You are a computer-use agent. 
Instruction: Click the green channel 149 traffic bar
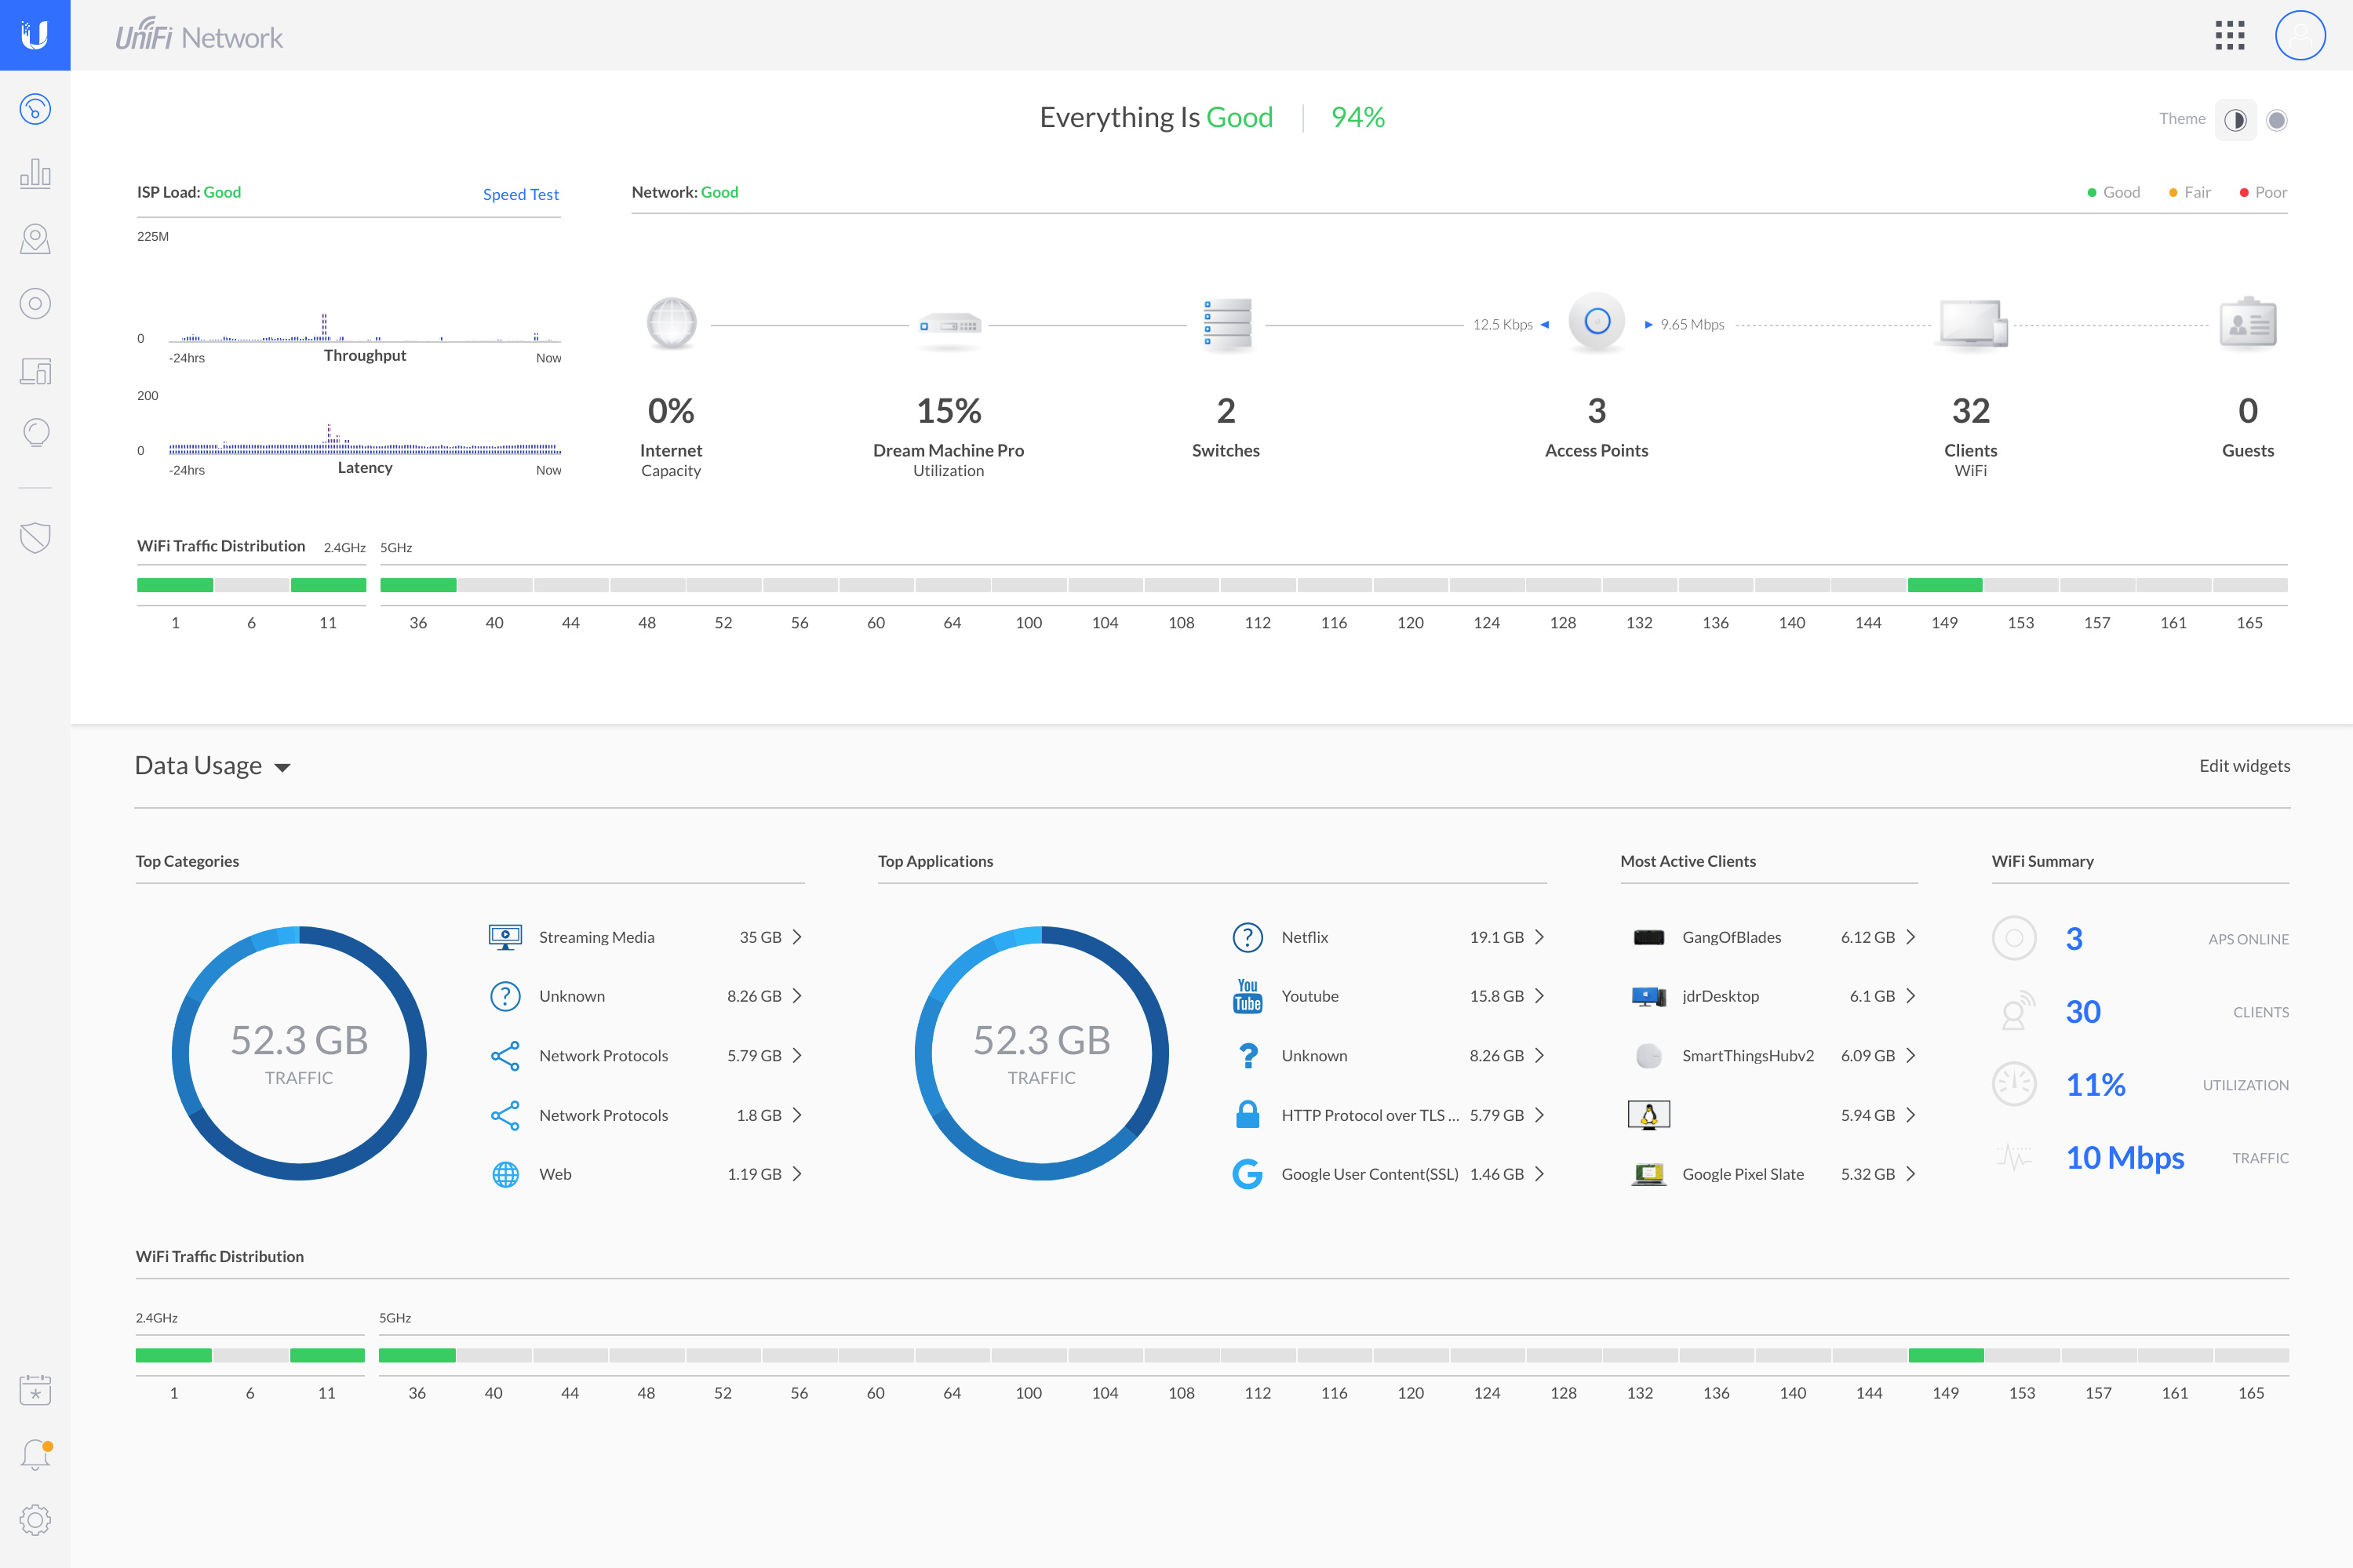coord(1944,585)
